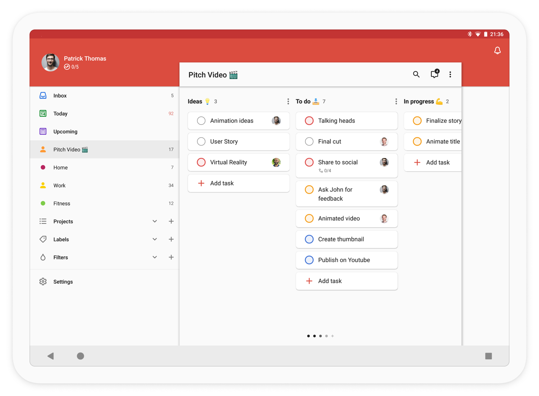The image size is (539, 396).
Task: Open Pitch Video overflow menu
Action: (x=450, y=74)
